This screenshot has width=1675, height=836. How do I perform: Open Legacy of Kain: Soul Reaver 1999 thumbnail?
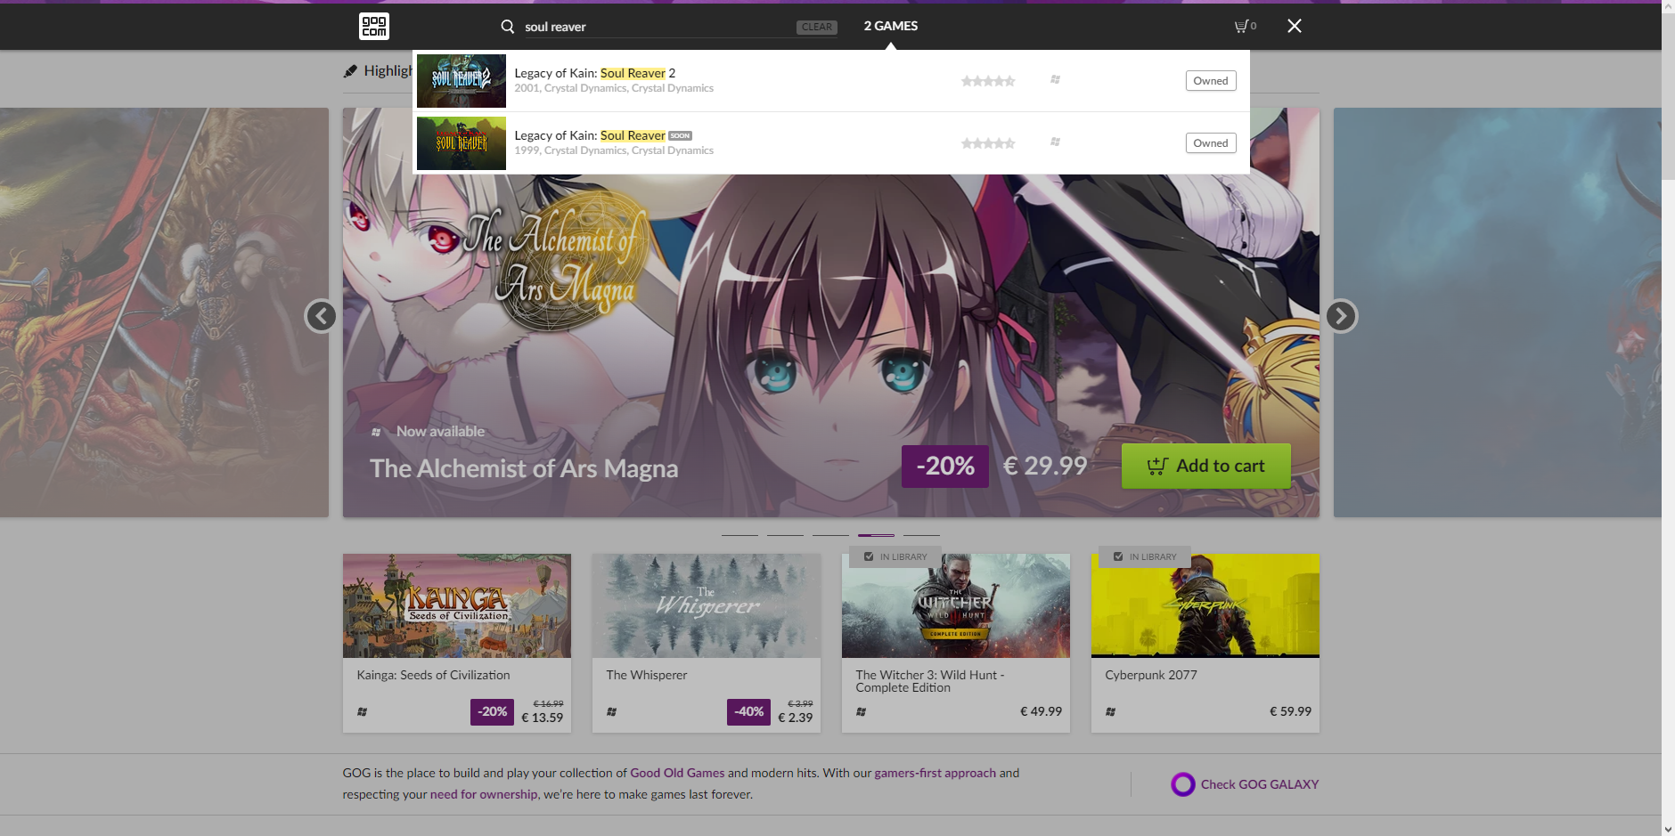462,143
